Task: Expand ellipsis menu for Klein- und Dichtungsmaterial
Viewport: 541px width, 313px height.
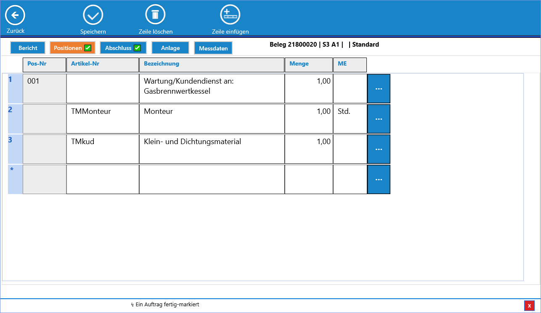Action: click(x=379, y=149)
